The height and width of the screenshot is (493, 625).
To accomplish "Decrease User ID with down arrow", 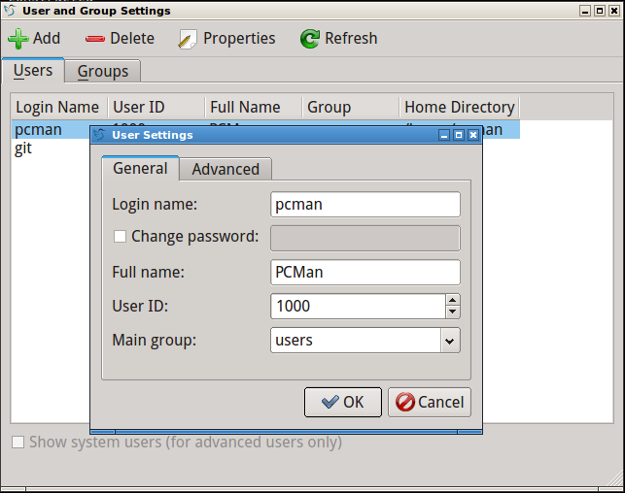I will point(452,312).
